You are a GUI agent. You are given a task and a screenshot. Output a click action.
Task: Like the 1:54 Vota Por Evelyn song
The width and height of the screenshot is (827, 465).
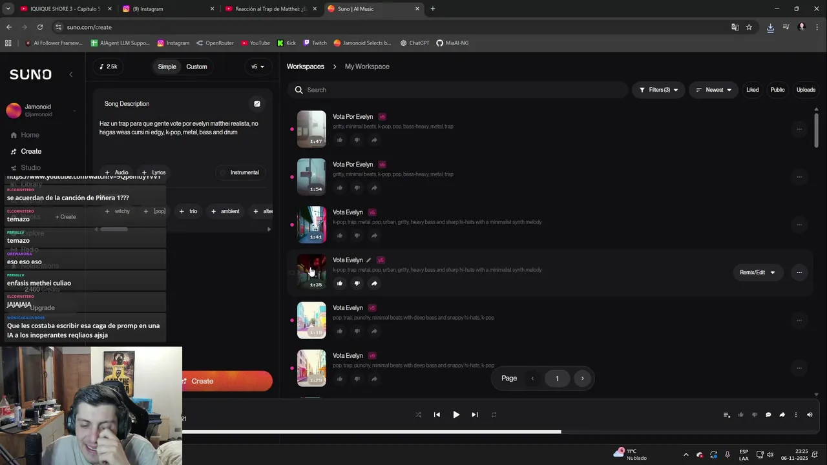pos(340,188)
